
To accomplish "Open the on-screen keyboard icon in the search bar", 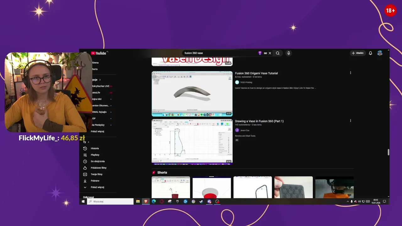I will point(265,53).
